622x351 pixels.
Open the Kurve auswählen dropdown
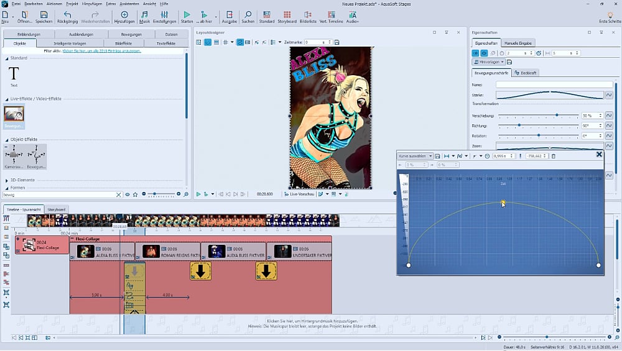[415, 156]
